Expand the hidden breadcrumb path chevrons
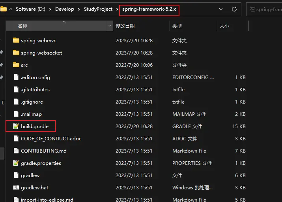 click(x=10, y=9)
